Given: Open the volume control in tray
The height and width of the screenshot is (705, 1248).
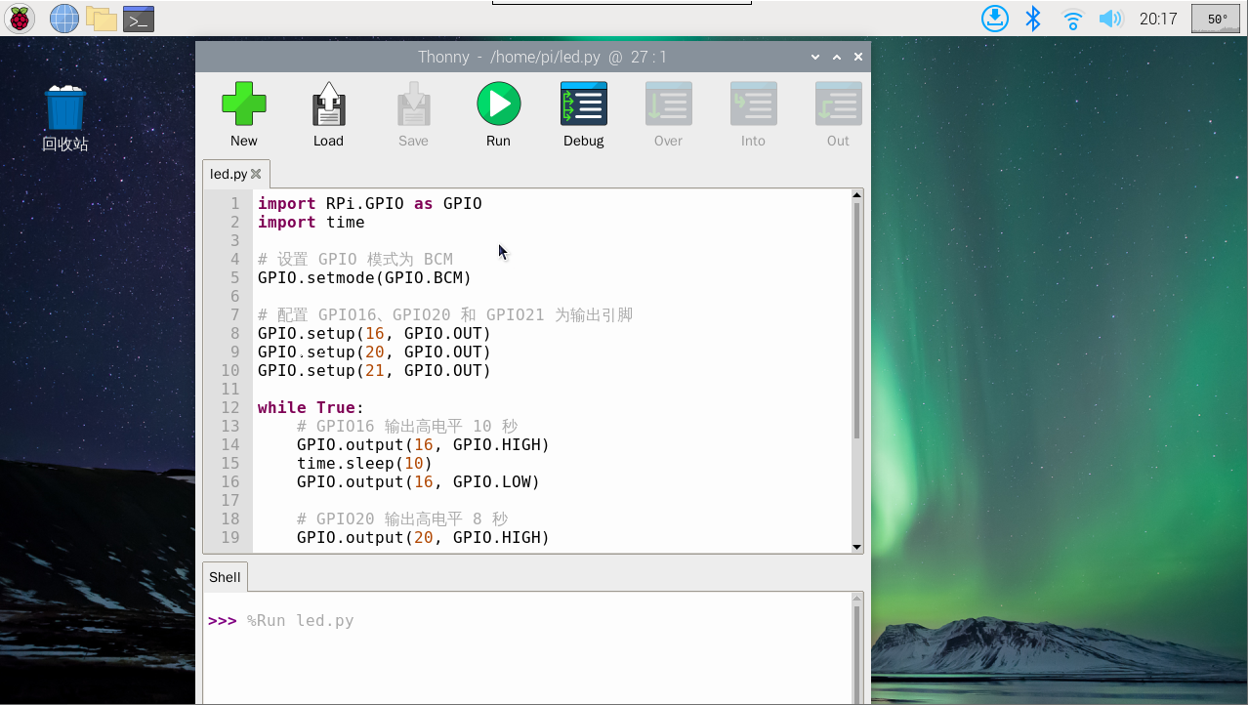Looking at the screenshot, I should 1110,19.
